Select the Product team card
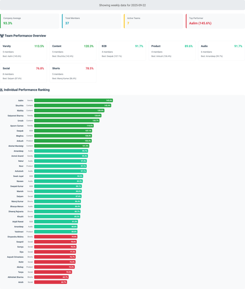Image resolution: width=245 pixels, height=289 pixels. coord(172,51)
